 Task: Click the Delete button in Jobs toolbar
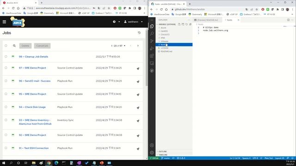pos(25,46)
